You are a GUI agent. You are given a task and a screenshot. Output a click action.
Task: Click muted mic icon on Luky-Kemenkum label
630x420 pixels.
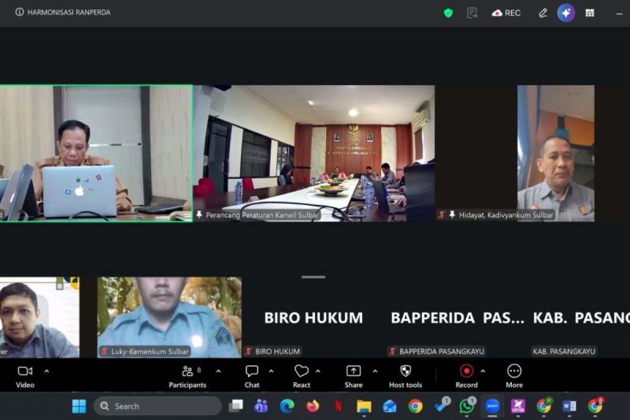(x=104, y=351)
